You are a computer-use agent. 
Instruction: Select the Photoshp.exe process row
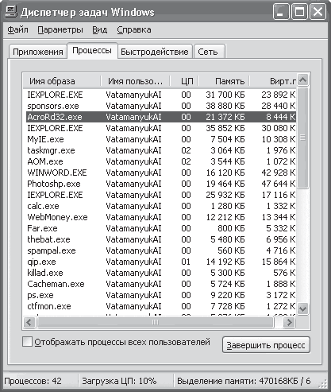(x=161, y=184)
